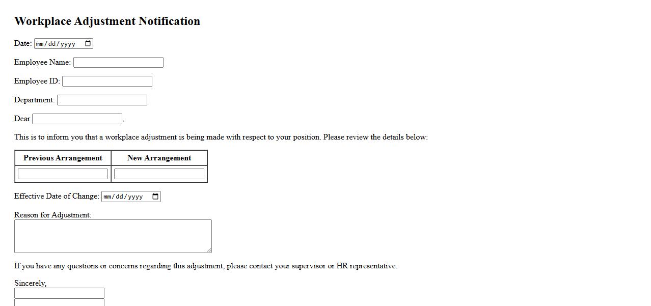
Task: Click inside the Reason for Adjustment textarea
Action: click(x=113, y=236)
